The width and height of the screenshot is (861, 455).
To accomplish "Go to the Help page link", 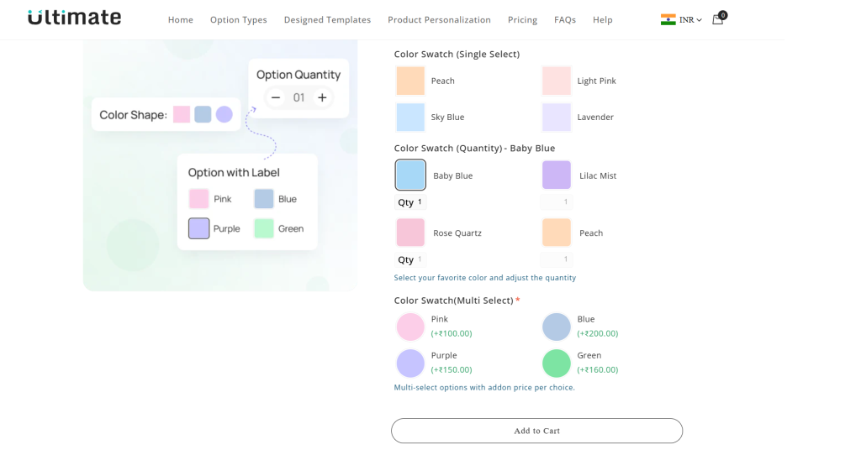I will point(602,20).
